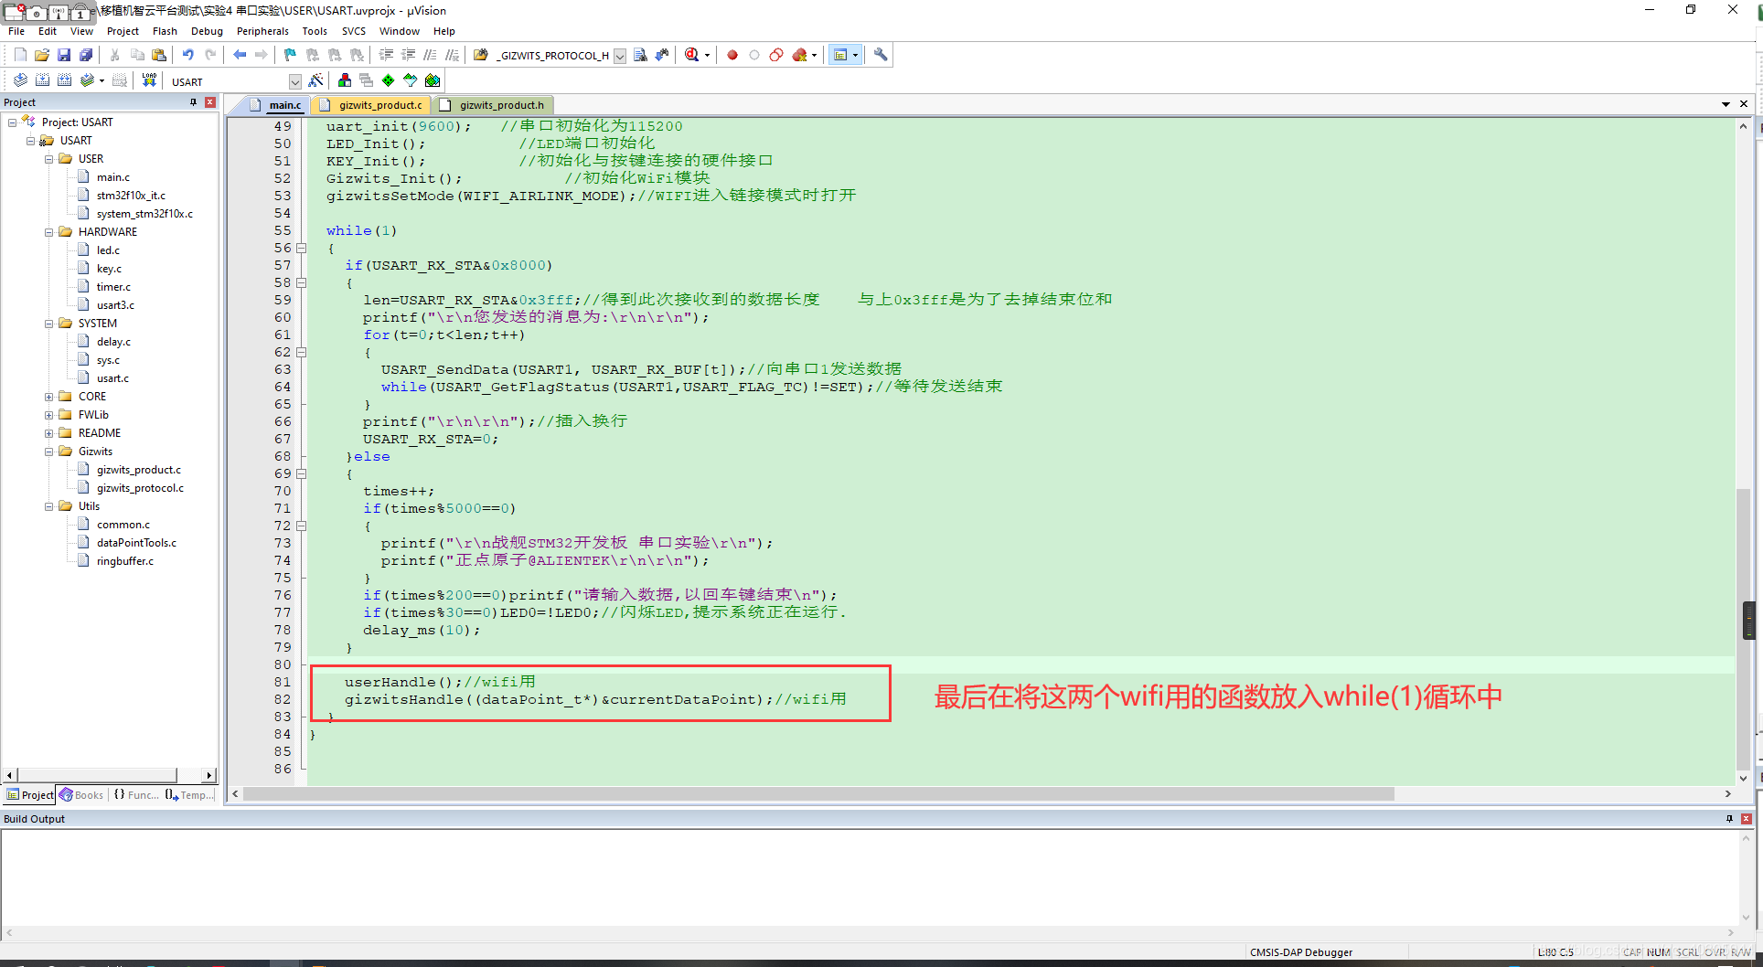
Task: Show the Functions panel tab
Action: pyautogui.click(x=135, y=795)
